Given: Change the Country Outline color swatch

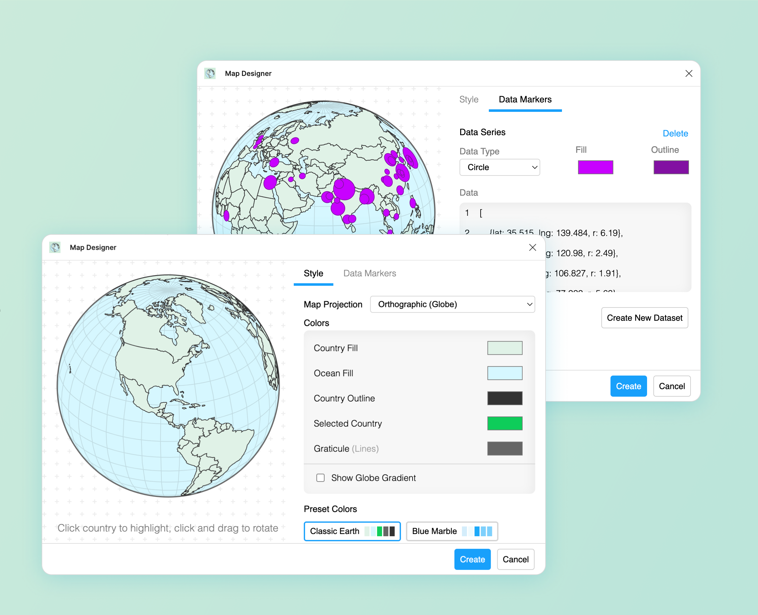Looking at the screenshot, I should point(504,398).
